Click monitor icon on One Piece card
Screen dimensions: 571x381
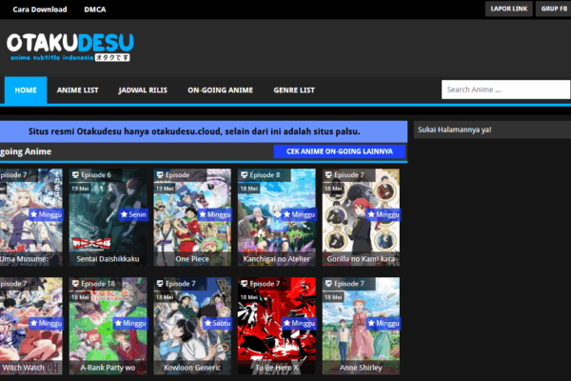(x=160, y=175)
